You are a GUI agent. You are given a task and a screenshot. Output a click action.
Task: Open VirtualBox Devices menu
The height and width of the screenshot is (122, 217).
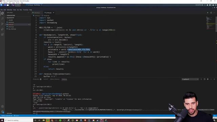pyautogui.click(x=18, y=3)
